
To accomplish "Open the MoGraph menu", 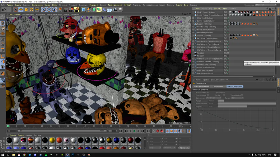I will click(127, 5).
